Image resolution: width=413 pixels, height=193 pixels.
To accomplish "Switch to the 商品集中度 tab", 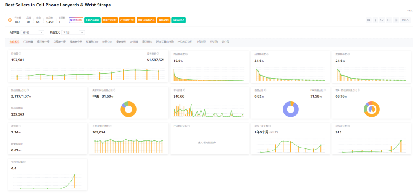I will click(x=43, y=42).
